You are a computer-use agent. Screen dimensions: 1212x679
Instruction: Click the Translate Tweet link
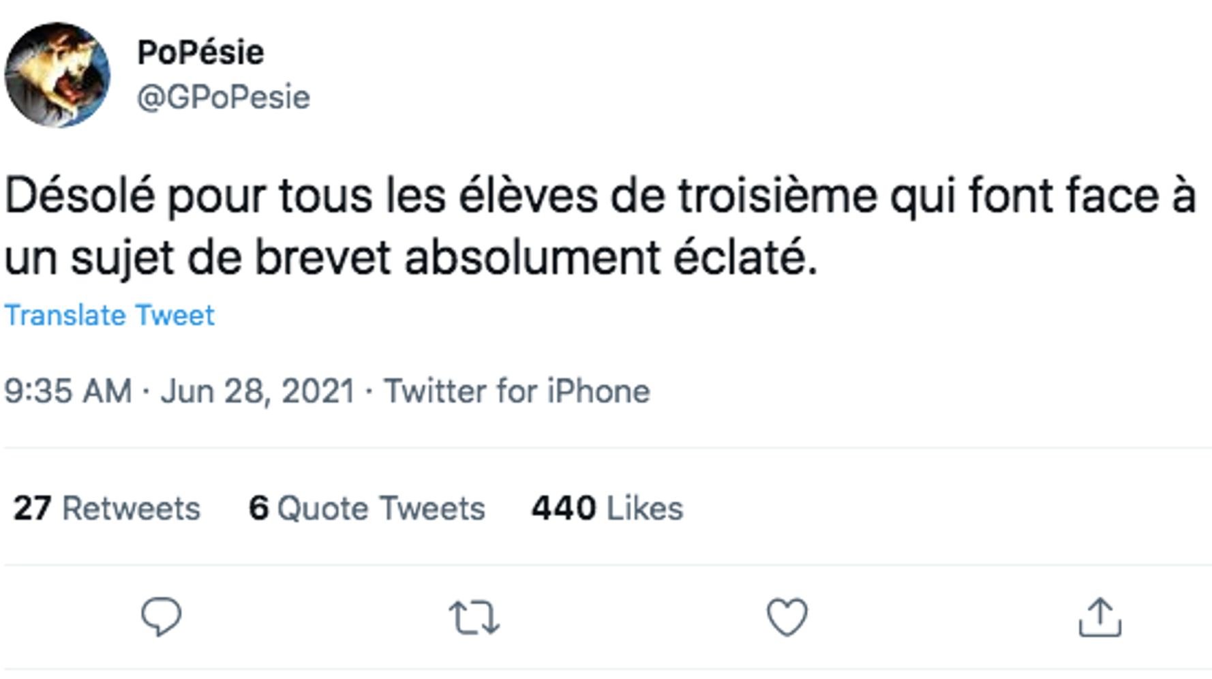point(110,315)
